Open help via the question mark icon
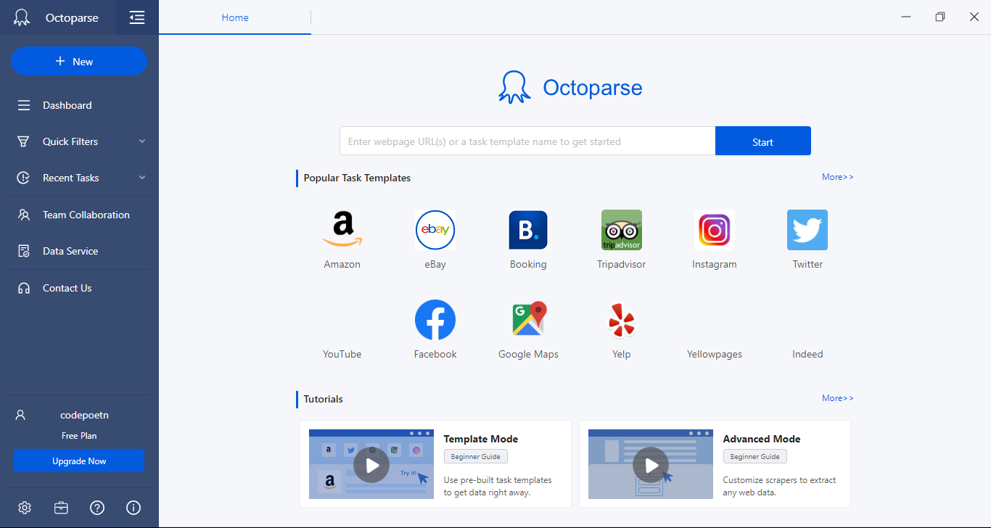This screenshot has width=991, height=528. point(97,508)
